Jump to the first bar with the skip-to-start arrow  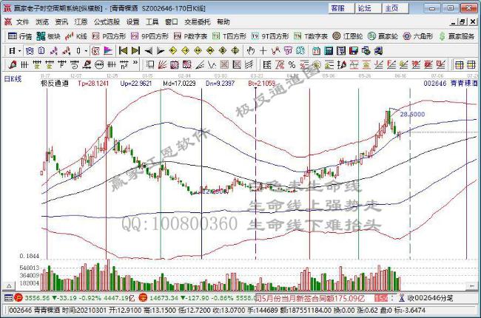pos(123,50)
